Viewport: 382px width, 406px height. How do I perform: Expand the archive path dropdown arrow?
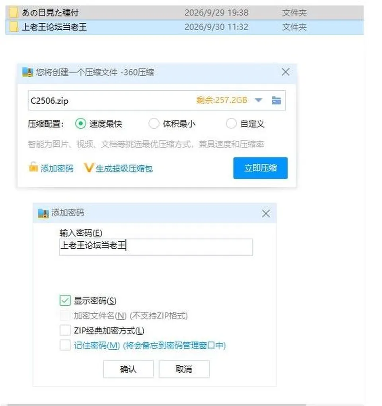[x=258, y=100]
